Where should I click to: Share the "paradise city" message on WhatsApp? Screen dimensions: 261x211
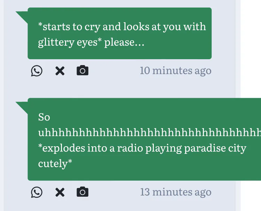pos(37,192)
